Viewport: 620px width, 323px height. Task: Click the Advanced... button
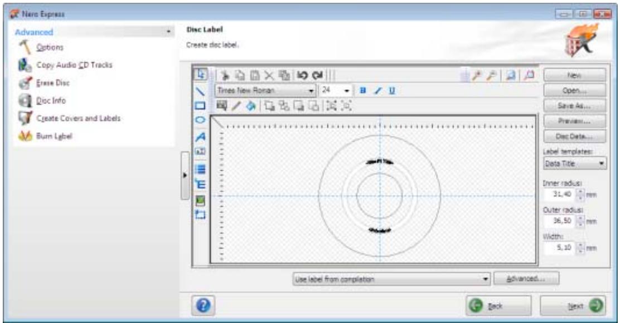(526, 279)
